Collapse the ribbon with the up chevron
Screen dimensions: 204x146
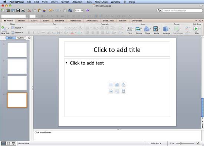coord(196,20)
